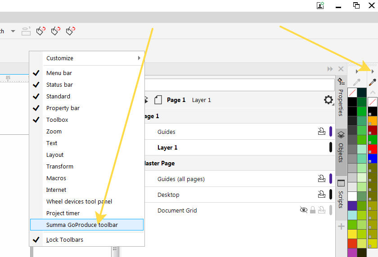The image size is (378, 257).
Task: Select the Layer 1 row
Action: pyautogui.click(x=239, y=147)
